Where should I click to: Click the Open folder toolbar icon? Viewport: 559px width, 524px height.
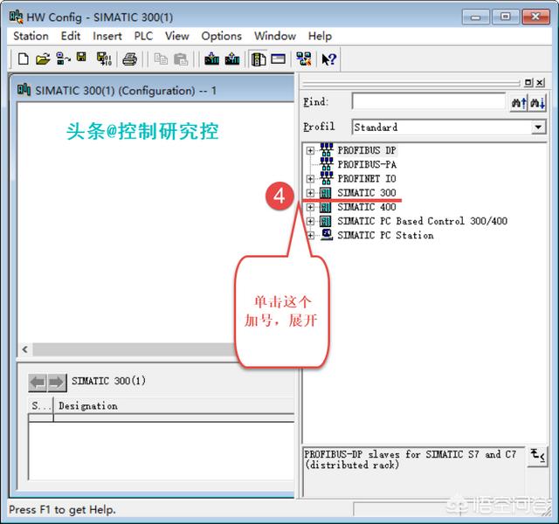[x=43, y=59]
